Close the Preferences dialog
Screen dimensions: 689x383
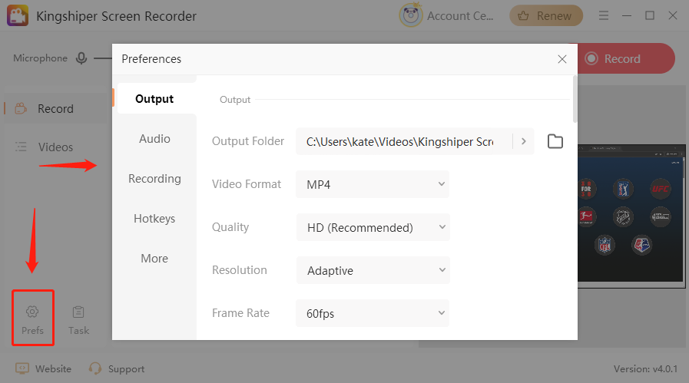point(562,59)
